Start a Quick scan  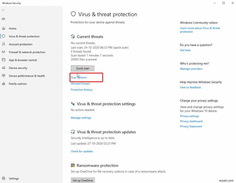(x=83, y=68)
